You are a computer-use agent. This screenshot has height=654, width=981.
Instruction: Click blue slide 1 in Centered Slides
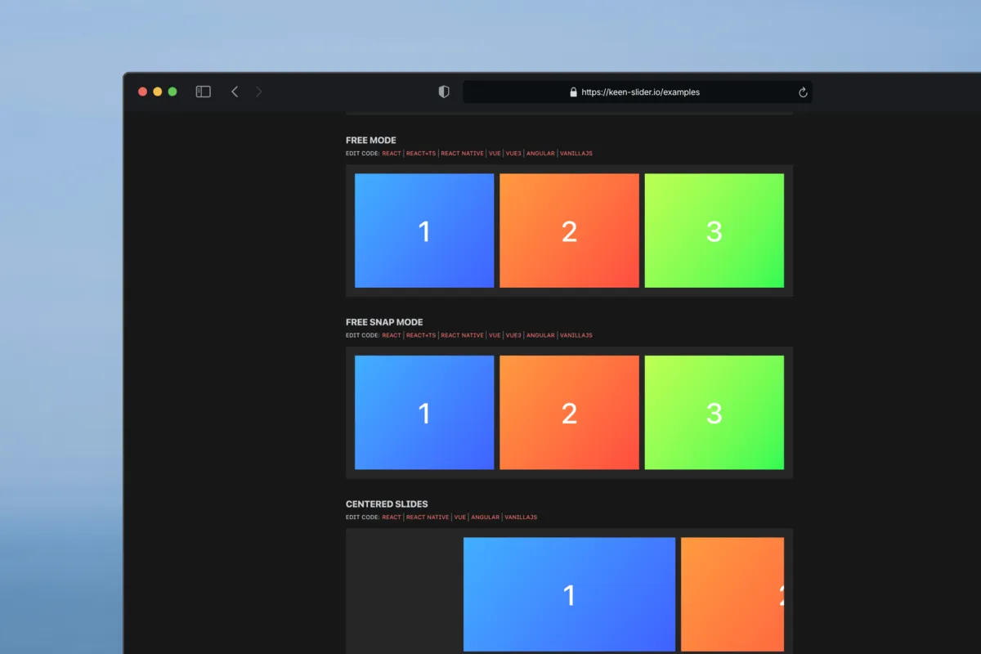(569, 594)
